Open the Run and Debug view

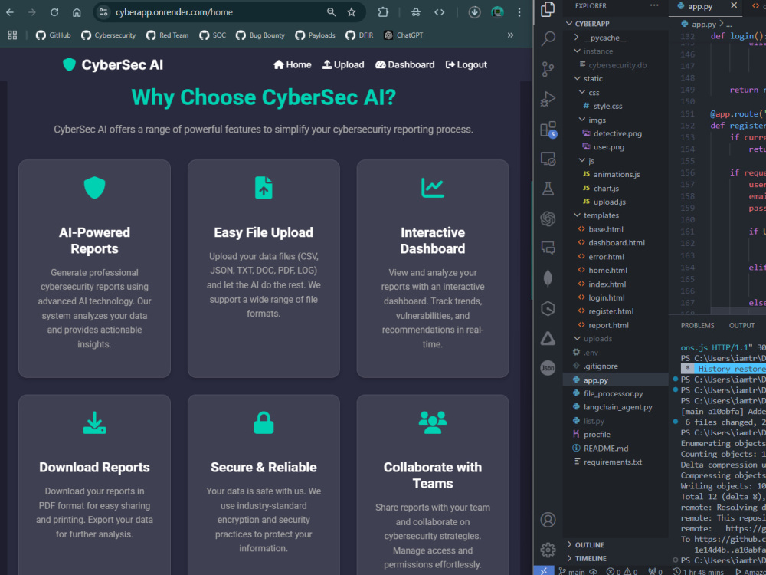coord(548,99)
